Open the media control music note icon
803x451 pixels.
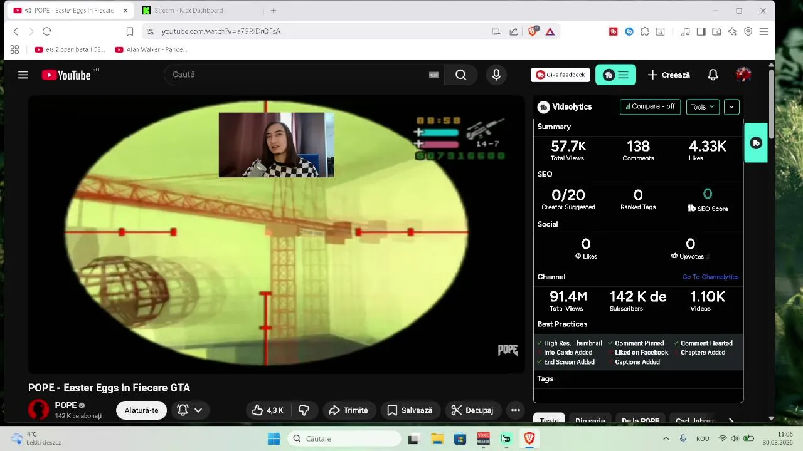tap(685, 31)
